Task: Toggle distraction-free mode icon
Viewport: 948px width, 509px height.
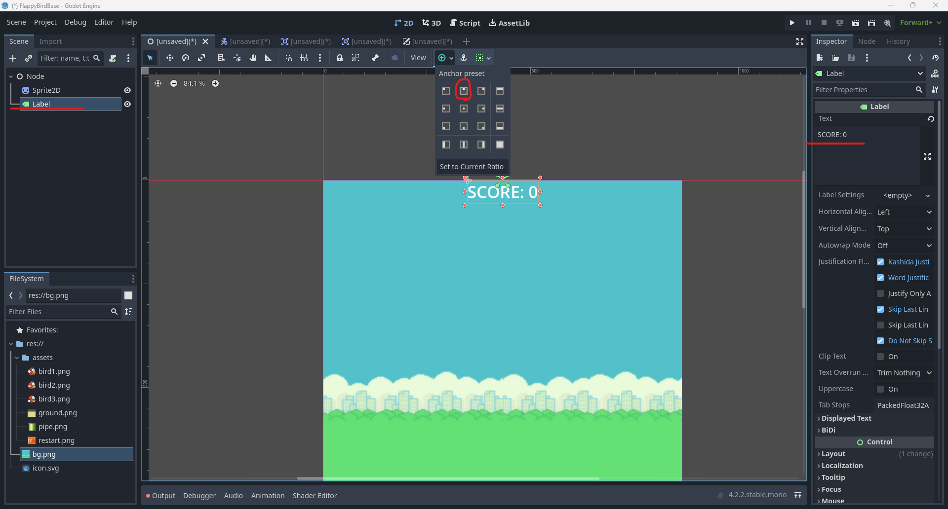Action: click(799, 41)
